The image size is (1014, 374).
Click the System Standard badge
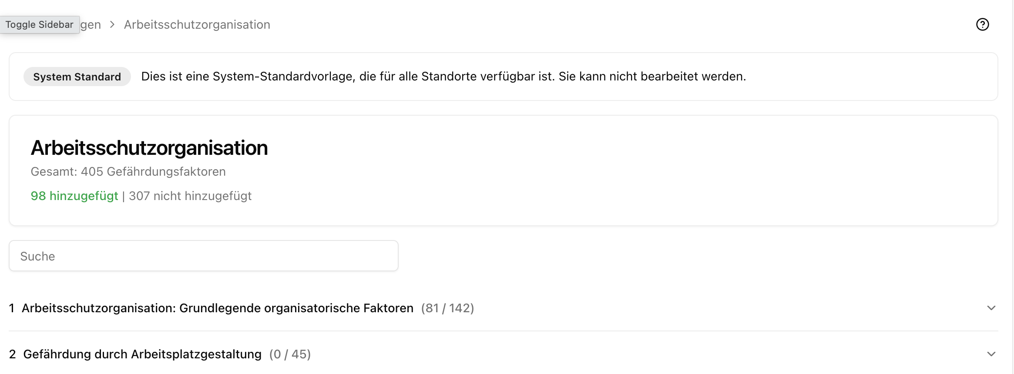[77, 77]
